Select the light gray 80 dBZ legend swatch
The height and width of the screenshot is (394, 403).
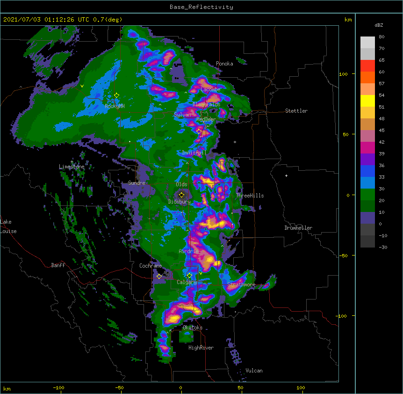(x=367, y=43)
